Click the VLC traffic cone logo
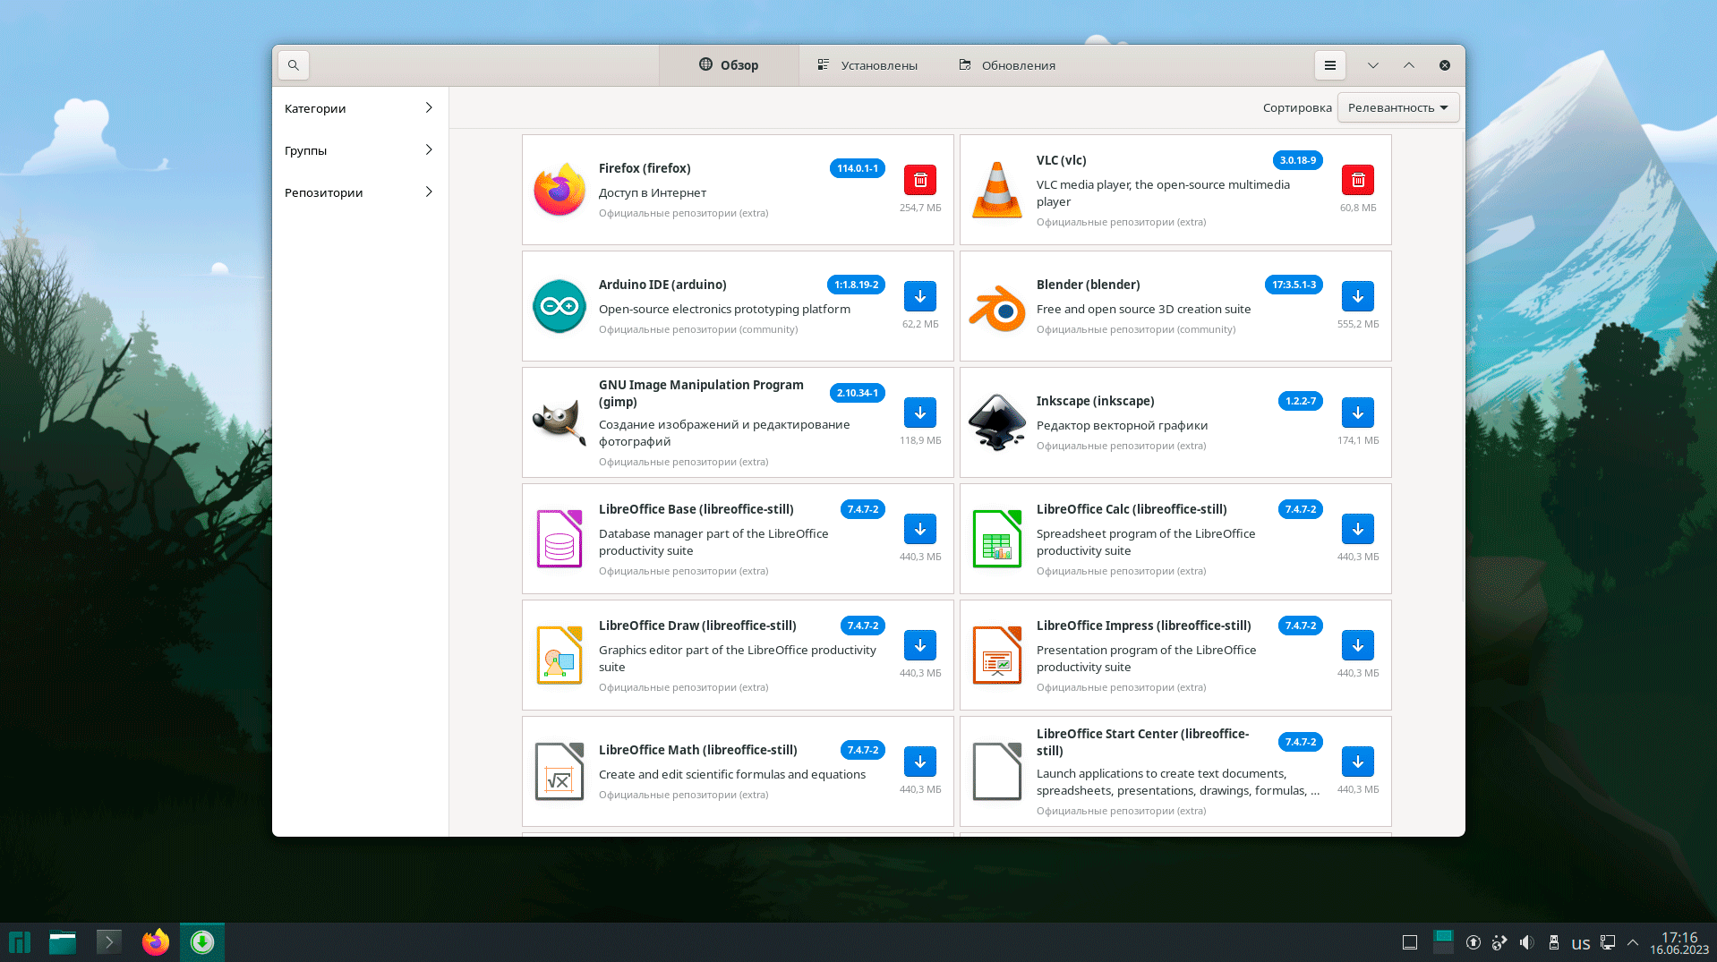1717x962 pixels. (x=997, y=190)
